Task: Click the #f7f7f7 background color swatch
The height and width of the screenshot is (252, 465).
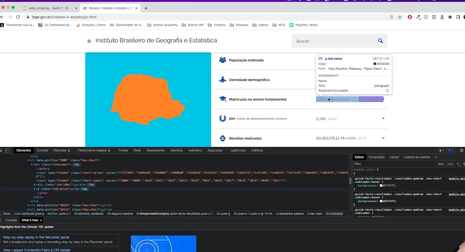Action: pyautogui.click(x=381, y=186)
